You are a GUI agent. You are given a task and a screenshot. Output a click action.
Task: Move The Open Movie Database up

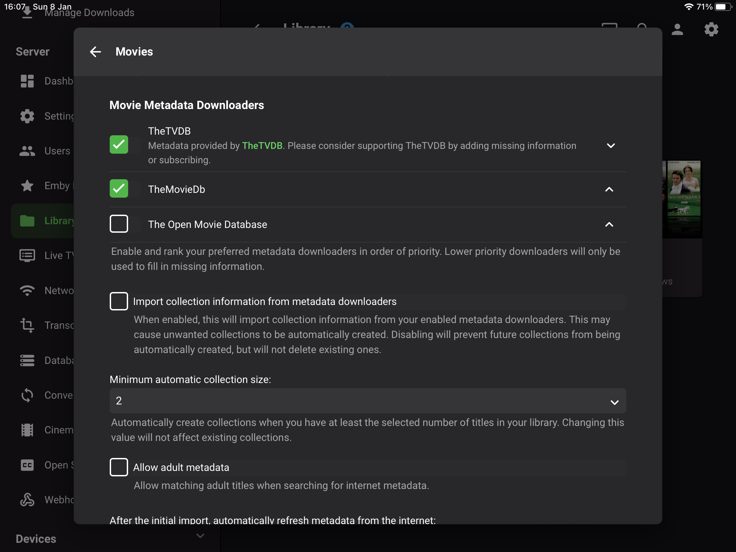(x=609, y=225)
